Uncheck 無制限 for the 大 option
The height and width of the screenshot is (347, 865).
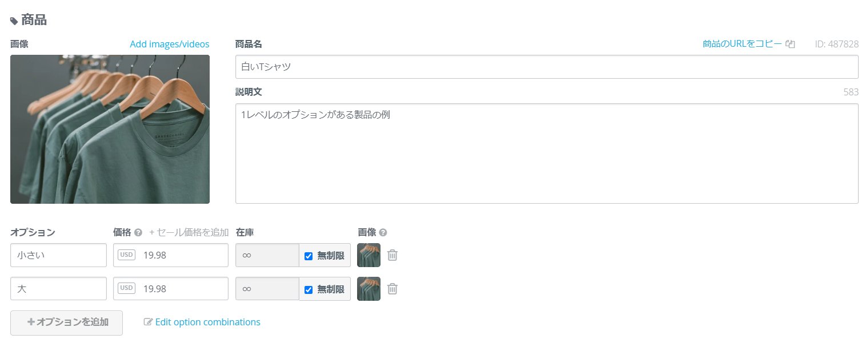309,290
